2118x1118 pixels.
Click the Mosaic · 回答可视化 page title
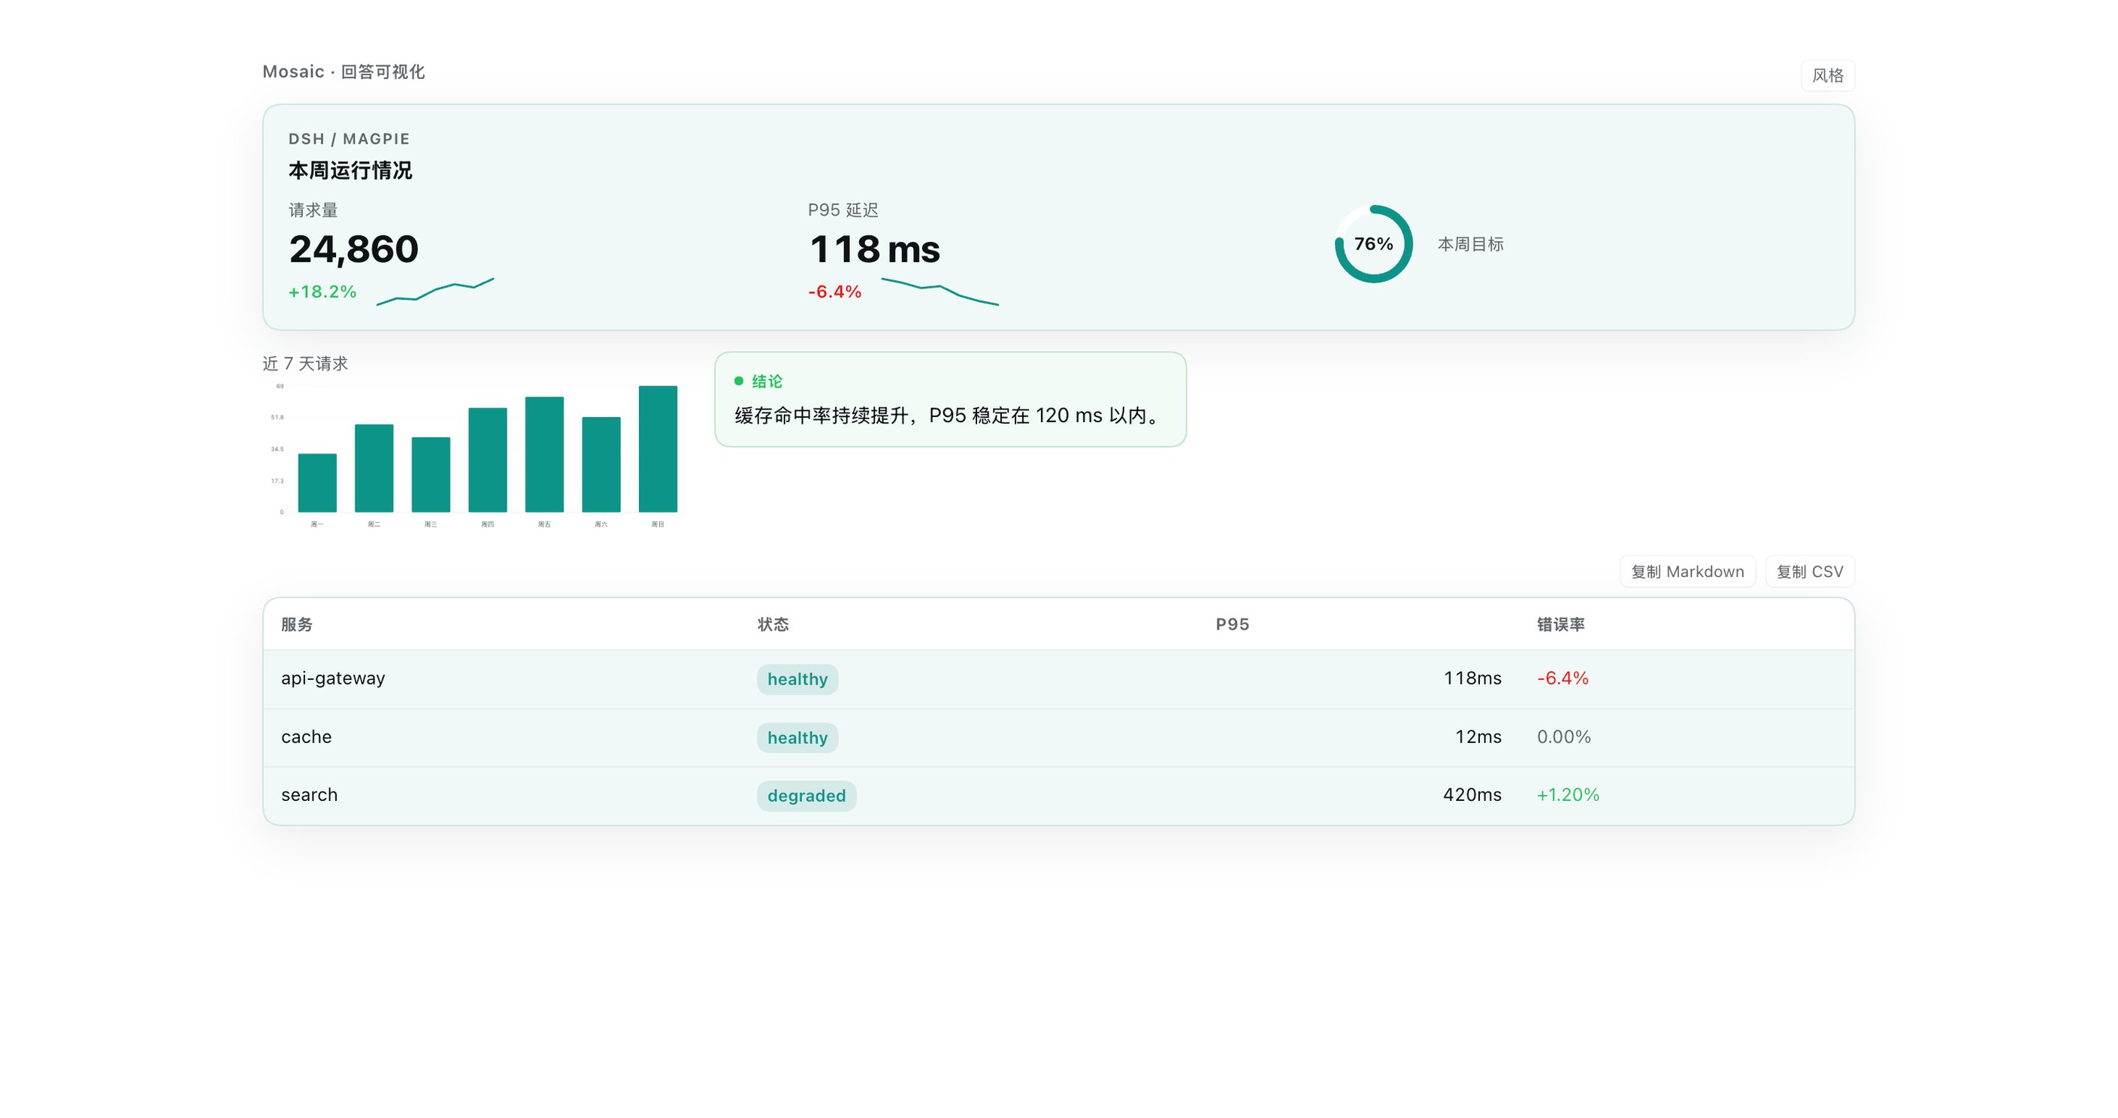[343, 72]
